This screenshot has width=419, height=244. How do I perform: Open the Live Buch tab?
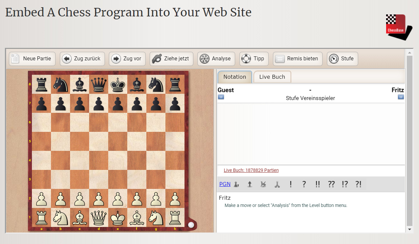click(272, 77)
